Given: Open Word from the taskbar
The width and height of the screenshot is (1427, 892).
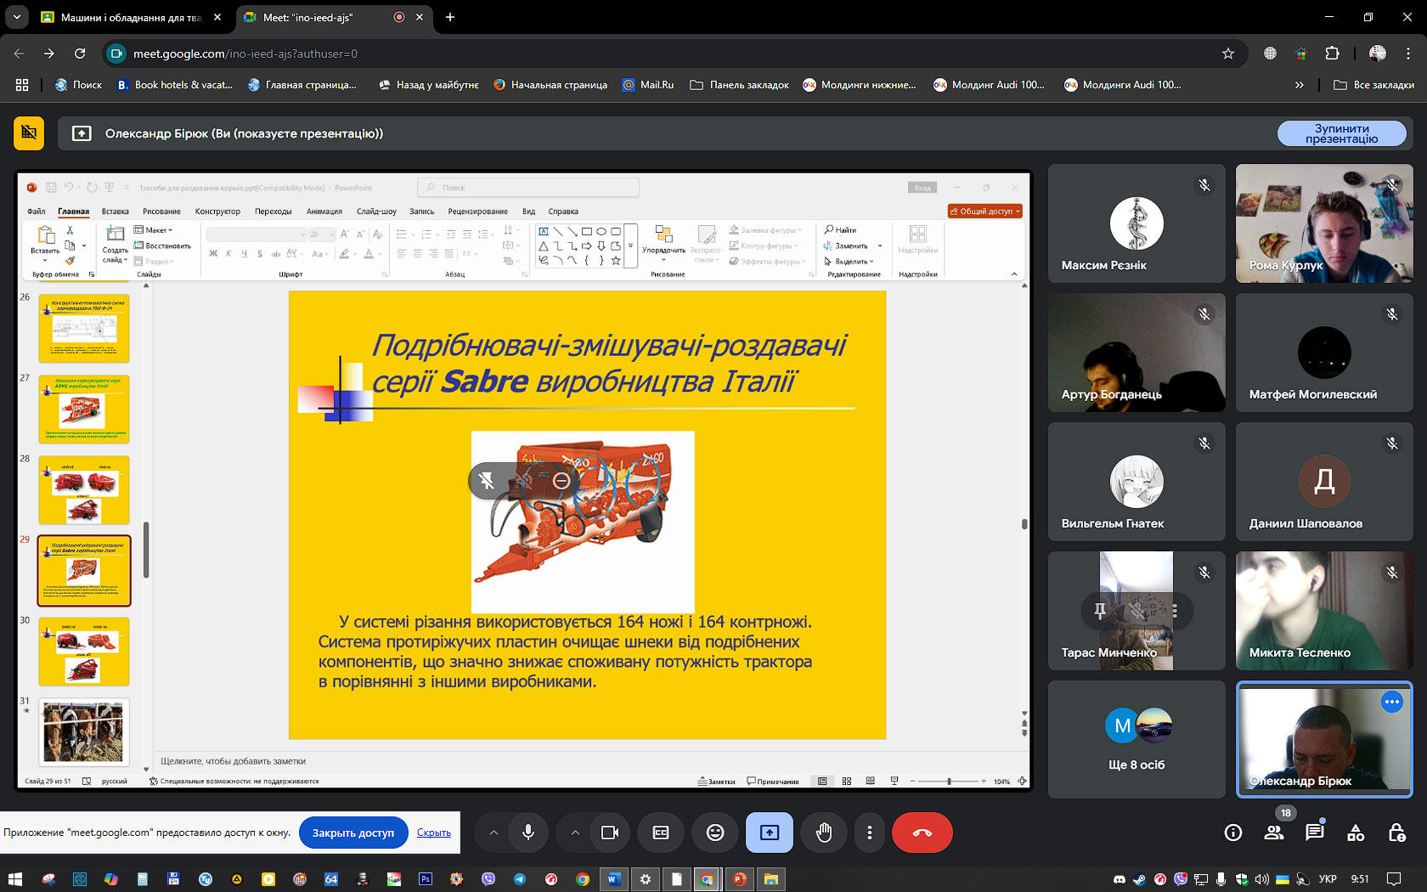Looking at the screenshot, I should pyautogui.click(x=613, y=879).
